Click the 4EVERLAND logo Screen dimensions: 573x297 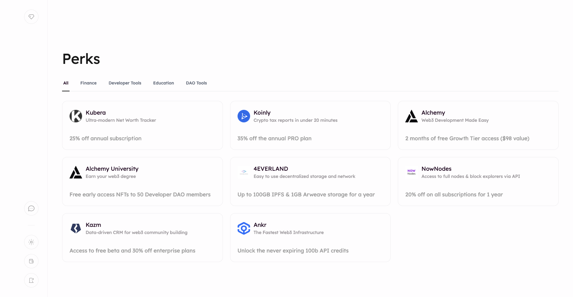(244, 172)
